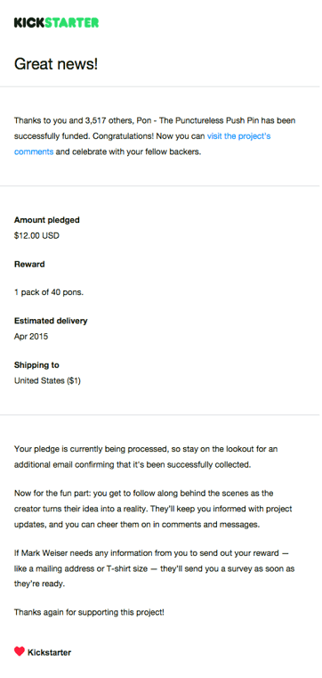Click "United States ($1)" shipping text
This screenshot has width=322, height=678.
[47, 381]
